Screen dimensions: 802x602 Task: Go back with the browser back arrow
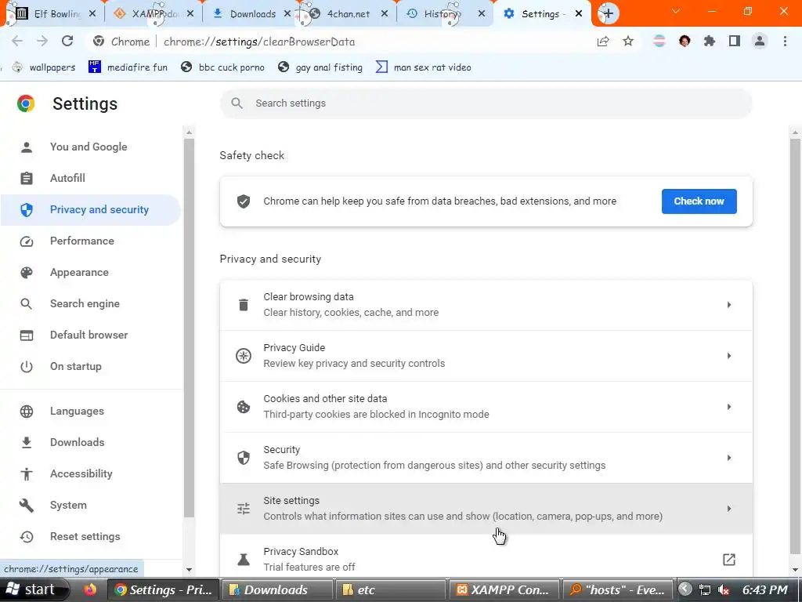tap(17, 42)
